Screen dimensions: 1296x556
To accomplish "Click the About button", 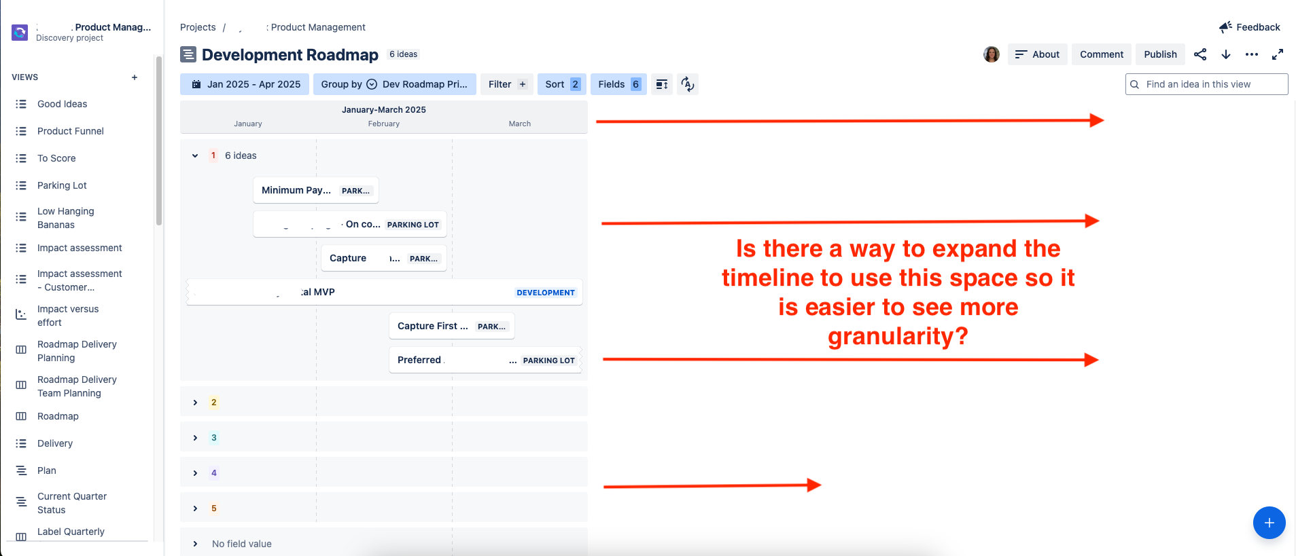I will click(x=1038, y=54).
